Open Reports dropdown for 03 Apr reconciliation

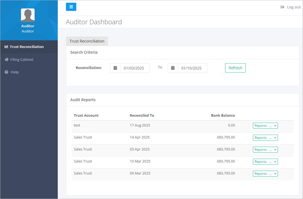265,149
